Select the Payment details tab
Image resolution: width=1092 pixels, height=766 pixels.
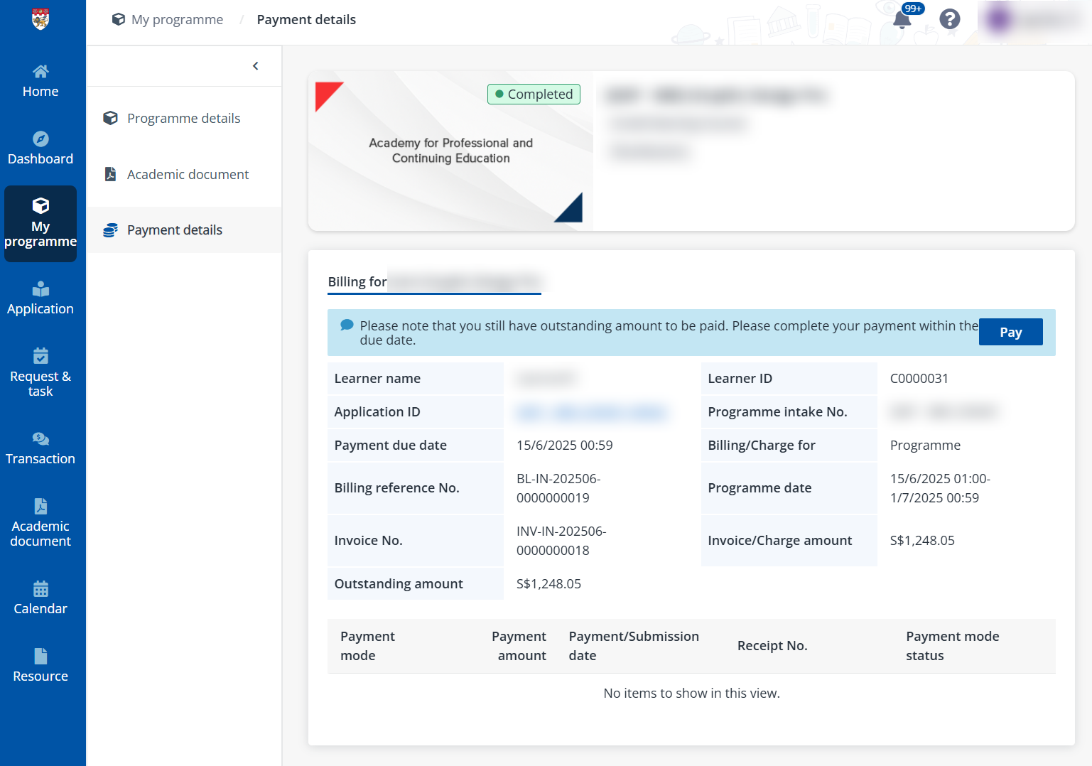(175, 230)
